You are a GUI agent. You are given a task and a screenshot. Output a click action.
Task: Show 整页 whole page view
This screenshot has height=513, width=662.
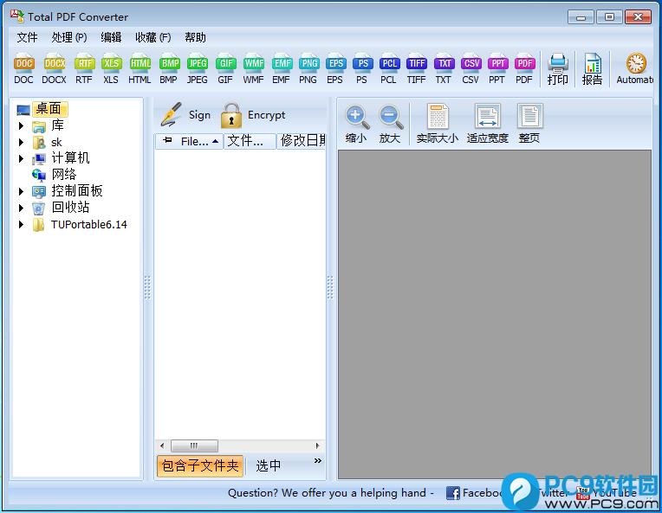click(529, 124)
